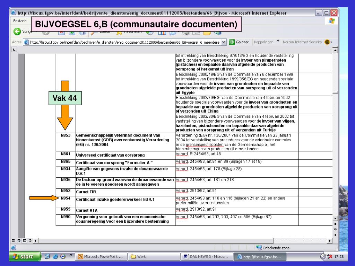Viewport: 355px width, 266px height.
Task: Click the page icon beside the address URL
Action: click(x=26, y=42)
